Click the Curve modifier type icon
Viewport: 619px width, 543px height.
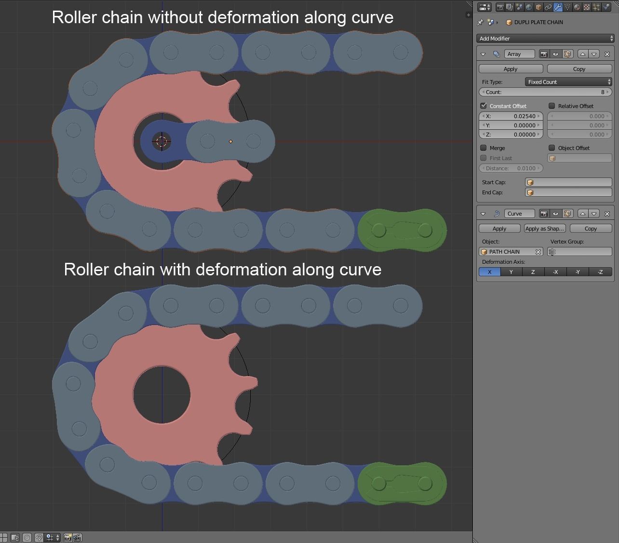tap(496, 214)
